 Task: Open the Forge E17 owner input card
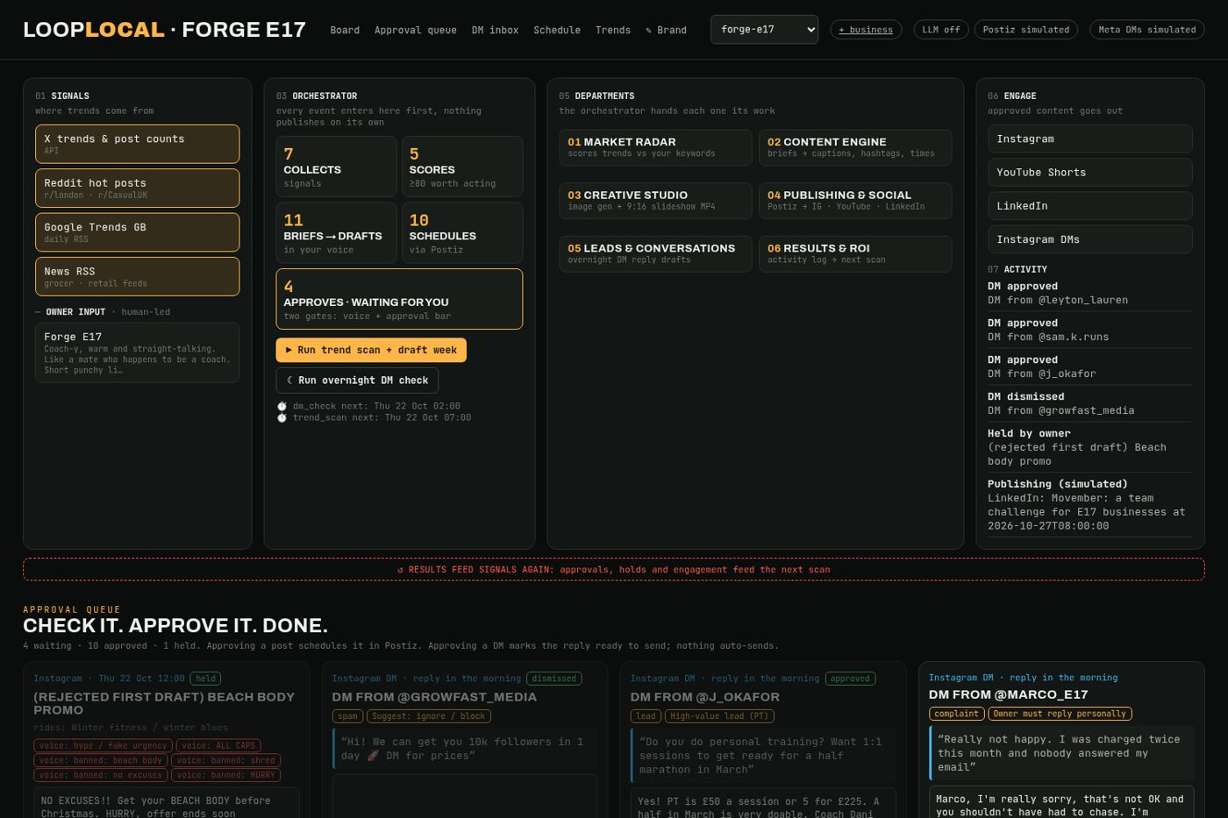(x=137, y=352)
